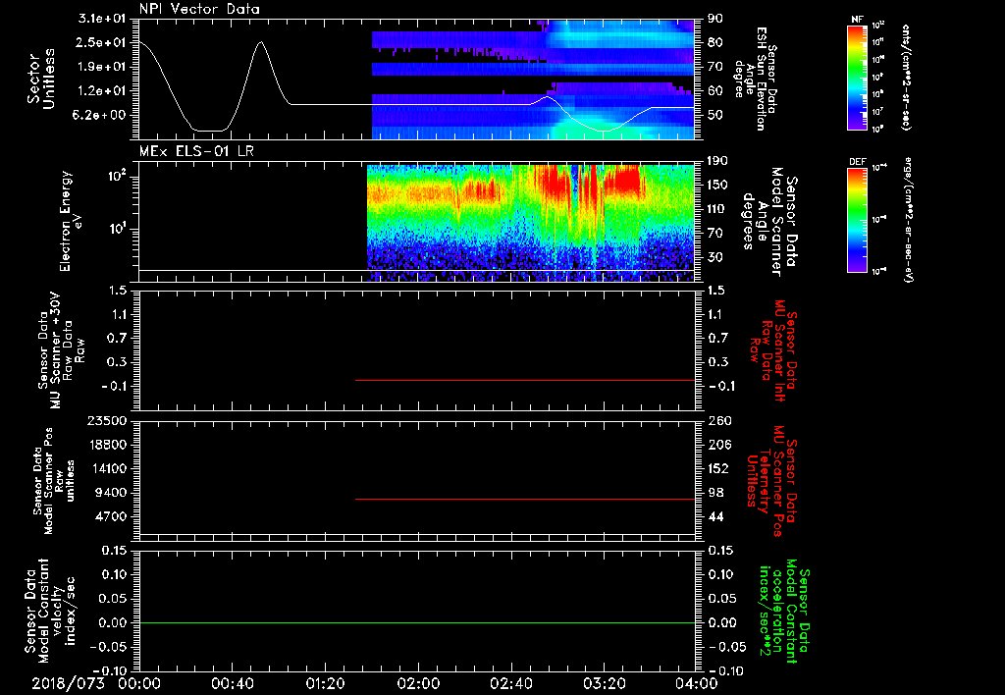
Task: Click the '01:20' time axis label
Action: pyautogui.click(x=325, y=683)
